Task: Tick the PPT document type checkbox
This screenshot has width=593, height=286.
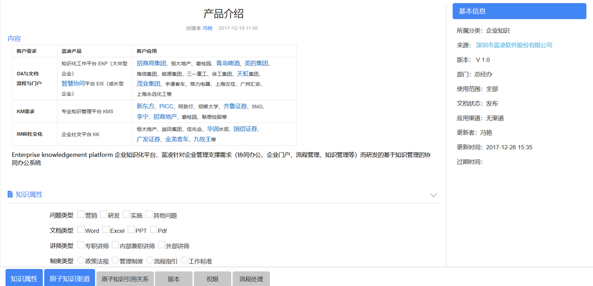Action: [131, 230]
